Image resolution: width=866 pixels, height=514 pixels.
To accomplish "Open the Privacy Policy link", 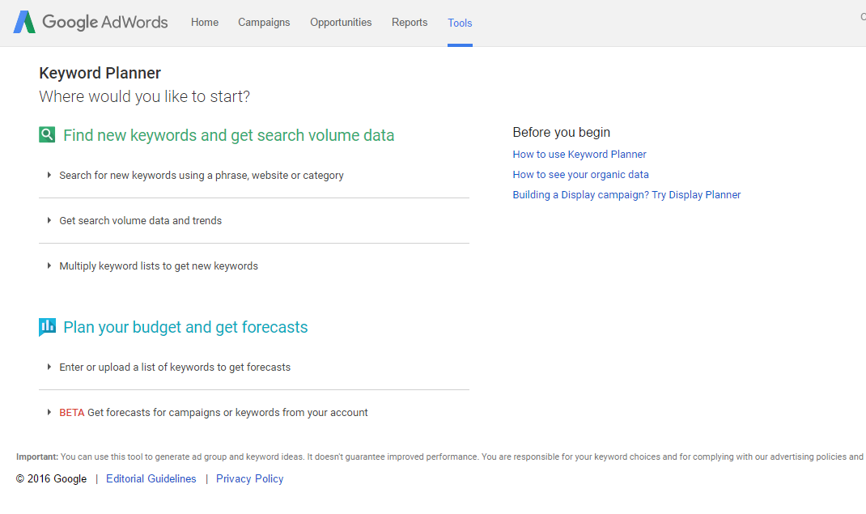I will click(x=249, y=478).
